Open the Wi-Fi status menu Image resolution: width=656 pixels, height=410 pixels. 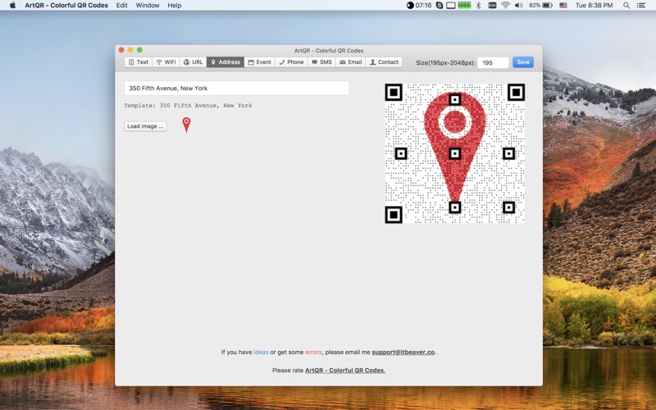(505, 6)
